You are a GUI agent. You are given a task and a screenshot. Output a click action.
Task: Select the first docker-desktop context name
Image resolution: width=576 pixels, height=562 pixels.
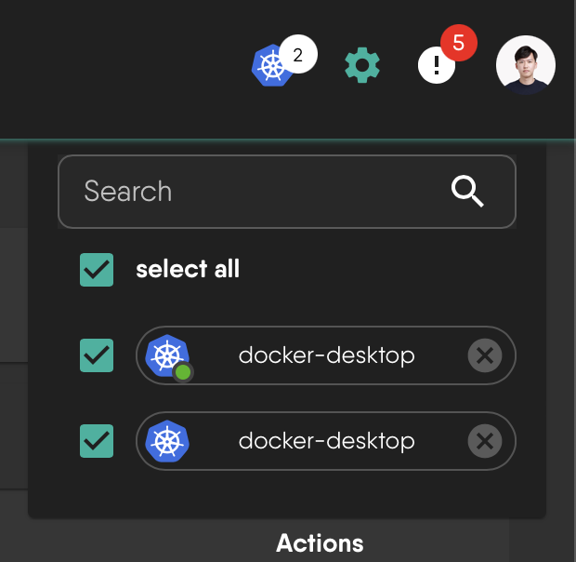[326, 355]
